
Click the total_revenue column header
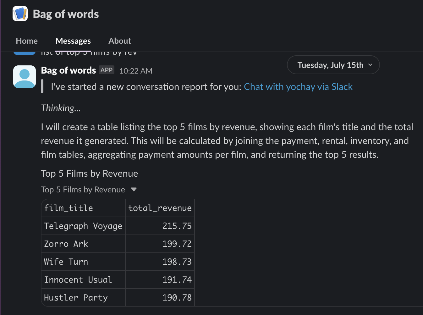coord(160,208)
